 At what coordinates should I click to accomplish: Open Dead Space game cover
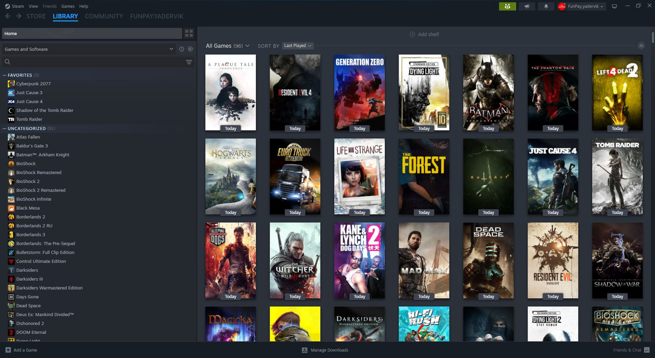pyautogui.click(x=489, y=261)
